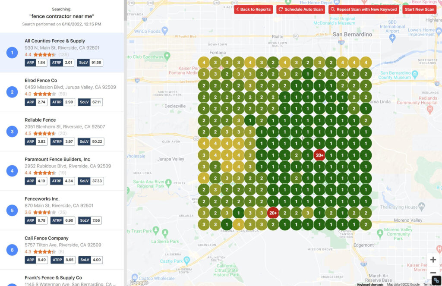Click the results list scrollbar
This screenshot has height=286, width=442.
click(x=125, y=11)
